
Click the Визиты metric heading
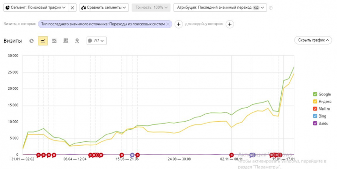coord(13,41)
